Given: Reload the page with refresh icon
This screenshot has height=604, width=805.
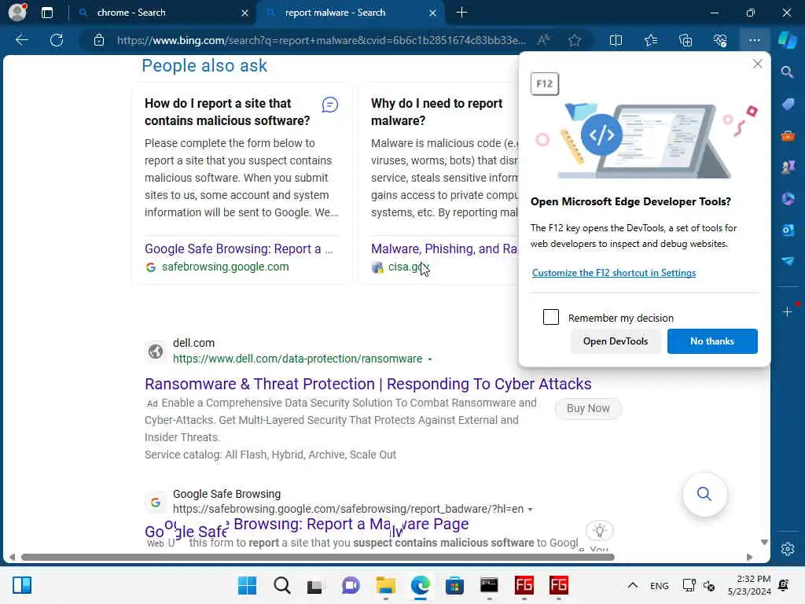Looking at the screenshot, I should click(57, 40).
